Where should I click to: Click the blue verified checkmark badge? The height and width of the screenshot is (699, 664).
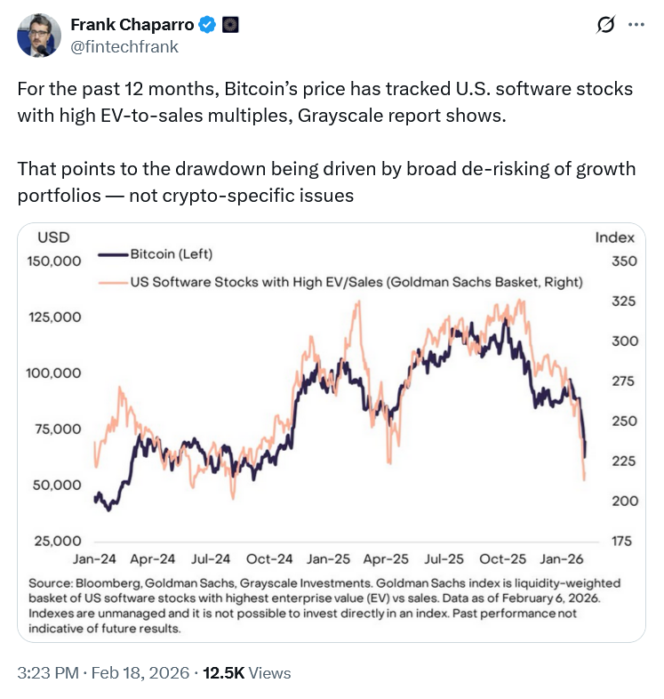(206, 25)
